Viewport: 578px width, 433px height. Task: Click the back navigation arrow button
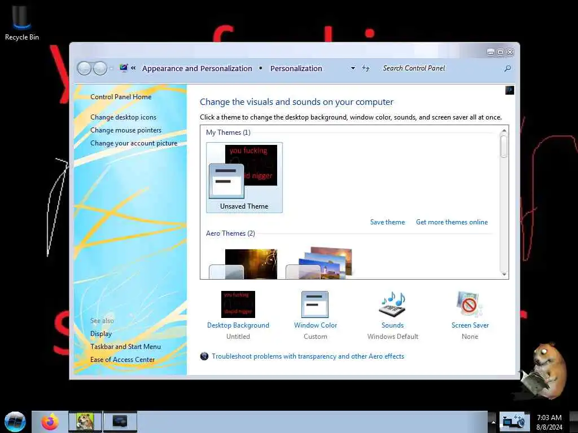[x=85, y=68]
